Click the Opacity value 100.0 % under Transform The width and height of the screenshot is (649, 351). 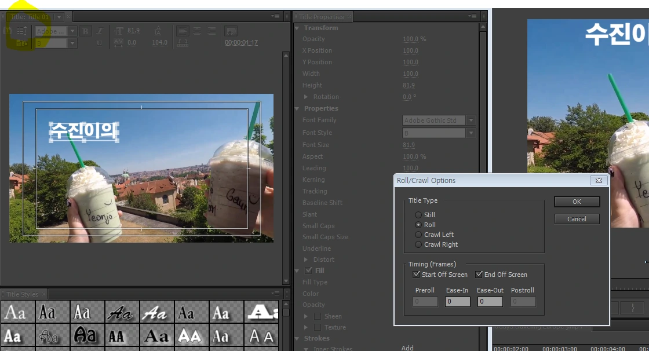click(x=414, y=39)
